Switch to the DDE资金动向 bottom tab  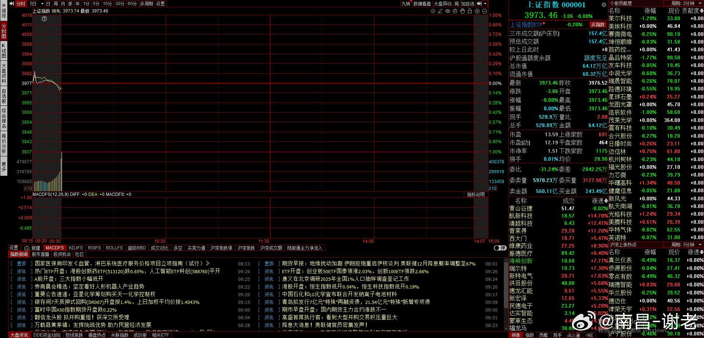(x=47, y=335)
